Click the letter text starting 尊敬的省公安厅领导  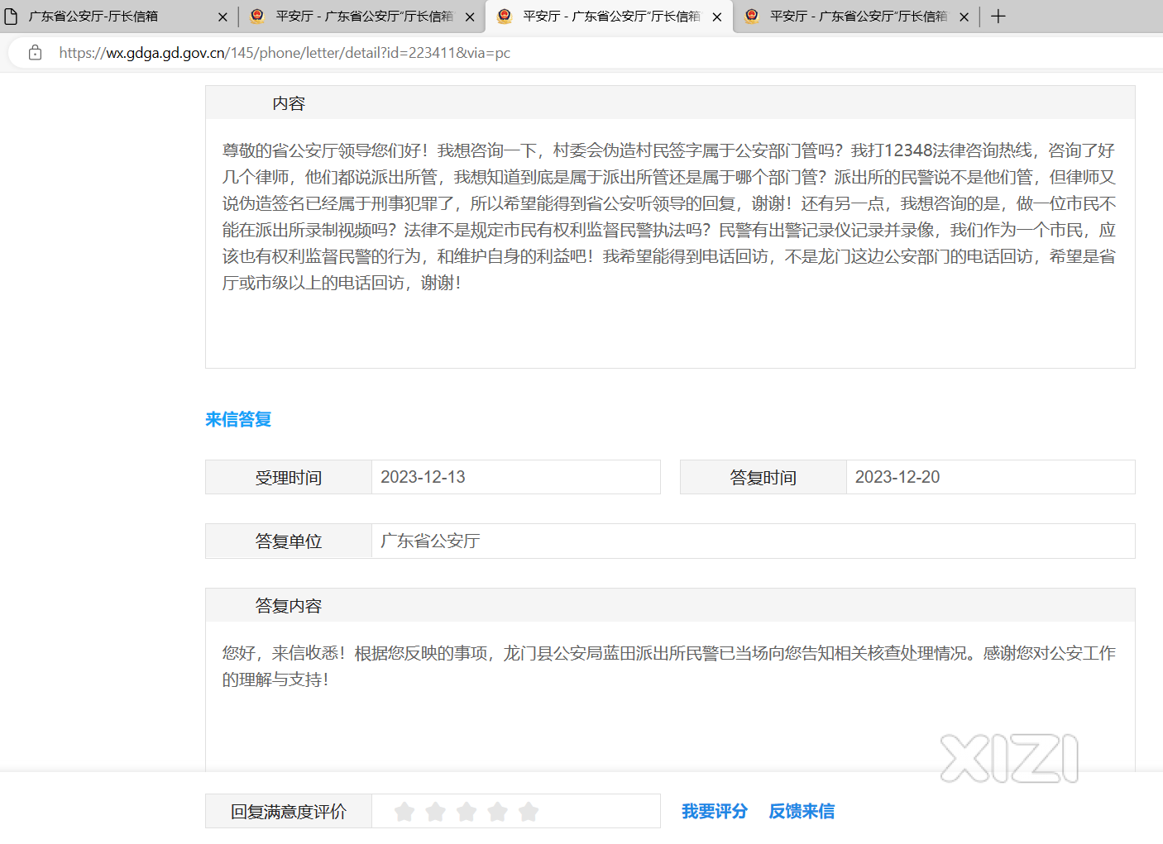point(668,217)
